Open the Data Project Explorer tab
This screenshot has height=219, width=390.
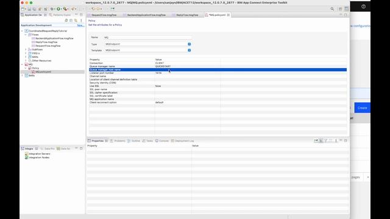tap(48, 148)
